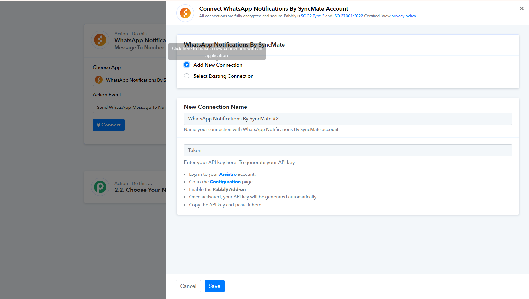Click the blue Connect button
Screen dimensions: 529x299
click(x=109, y=125)
